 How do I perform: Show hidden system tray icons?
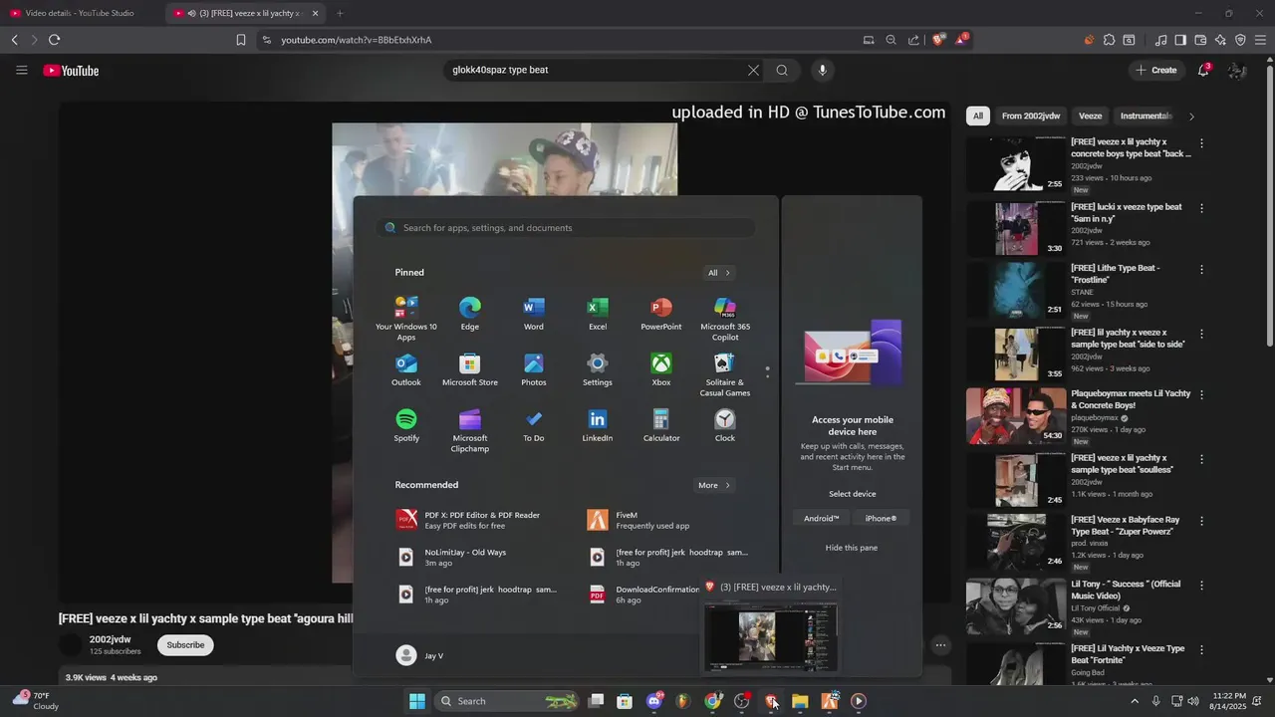pyautogui.click(x=1134, y=701)
